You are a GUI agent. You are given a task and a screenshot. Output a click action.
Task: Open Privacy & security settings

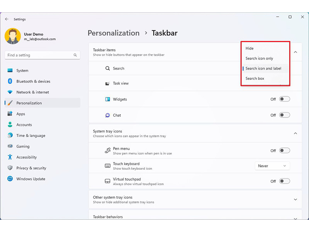[31, 168]
